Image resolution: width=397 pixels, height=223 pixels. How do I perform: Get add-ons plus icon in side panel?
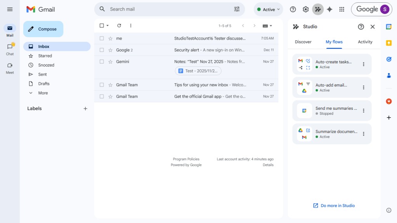(x=389, y=118)
